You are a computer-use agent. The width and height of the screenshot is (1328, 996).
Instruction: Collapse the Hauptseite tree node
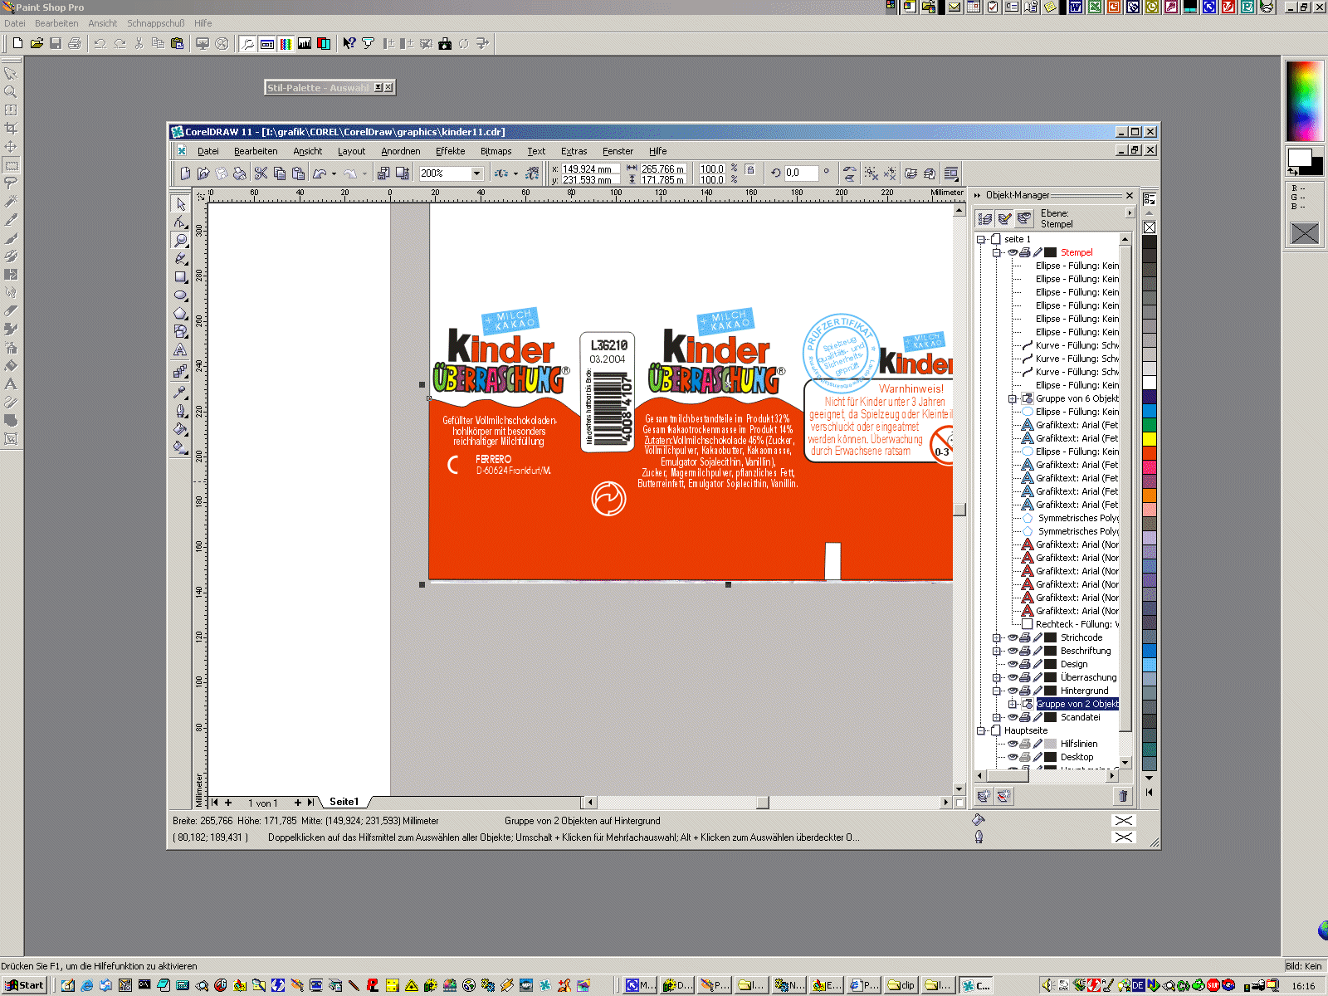click(981, 730)
